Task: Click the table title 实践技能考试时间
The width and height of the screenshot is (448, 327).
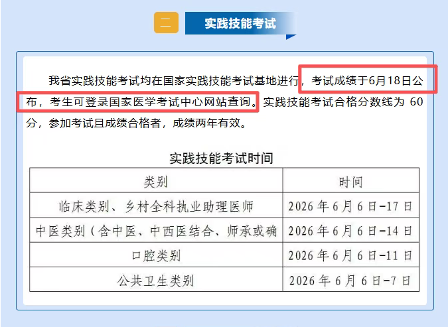Action: 221,158
